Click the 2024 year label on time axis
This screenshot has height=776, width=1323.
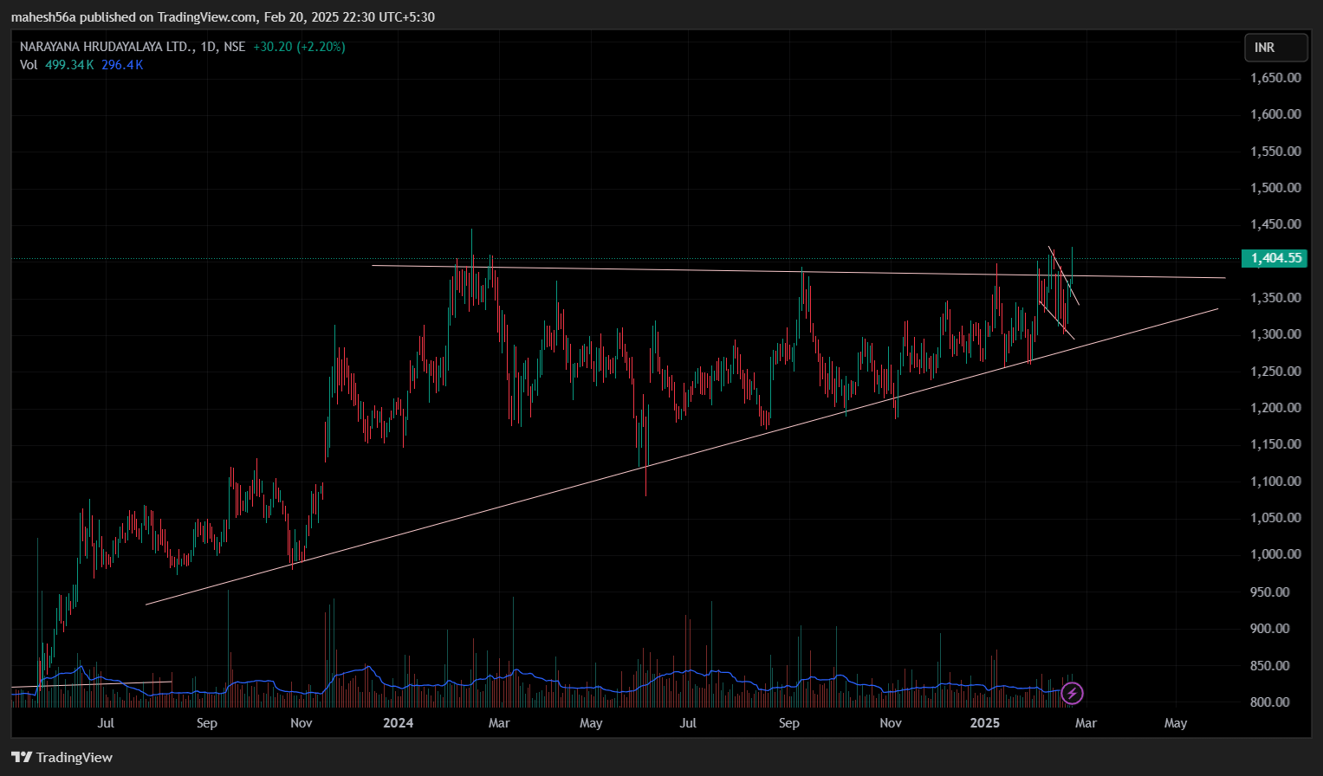tap(399, 722)
